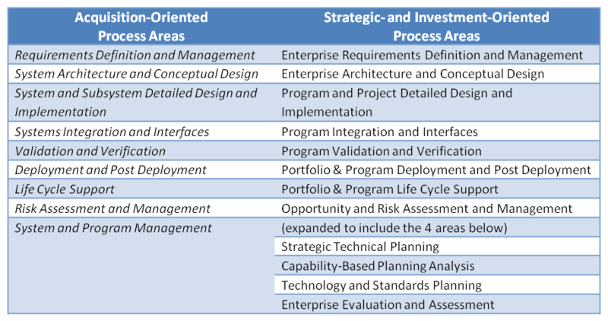Select System and Subsystem Detailed Design cell
Viewport: 608px width, 321px height.
pos(141,103)
